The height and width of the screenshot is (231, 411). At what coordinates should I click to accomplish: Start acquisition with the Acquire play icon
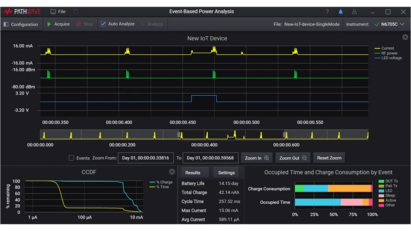[49, 24]
